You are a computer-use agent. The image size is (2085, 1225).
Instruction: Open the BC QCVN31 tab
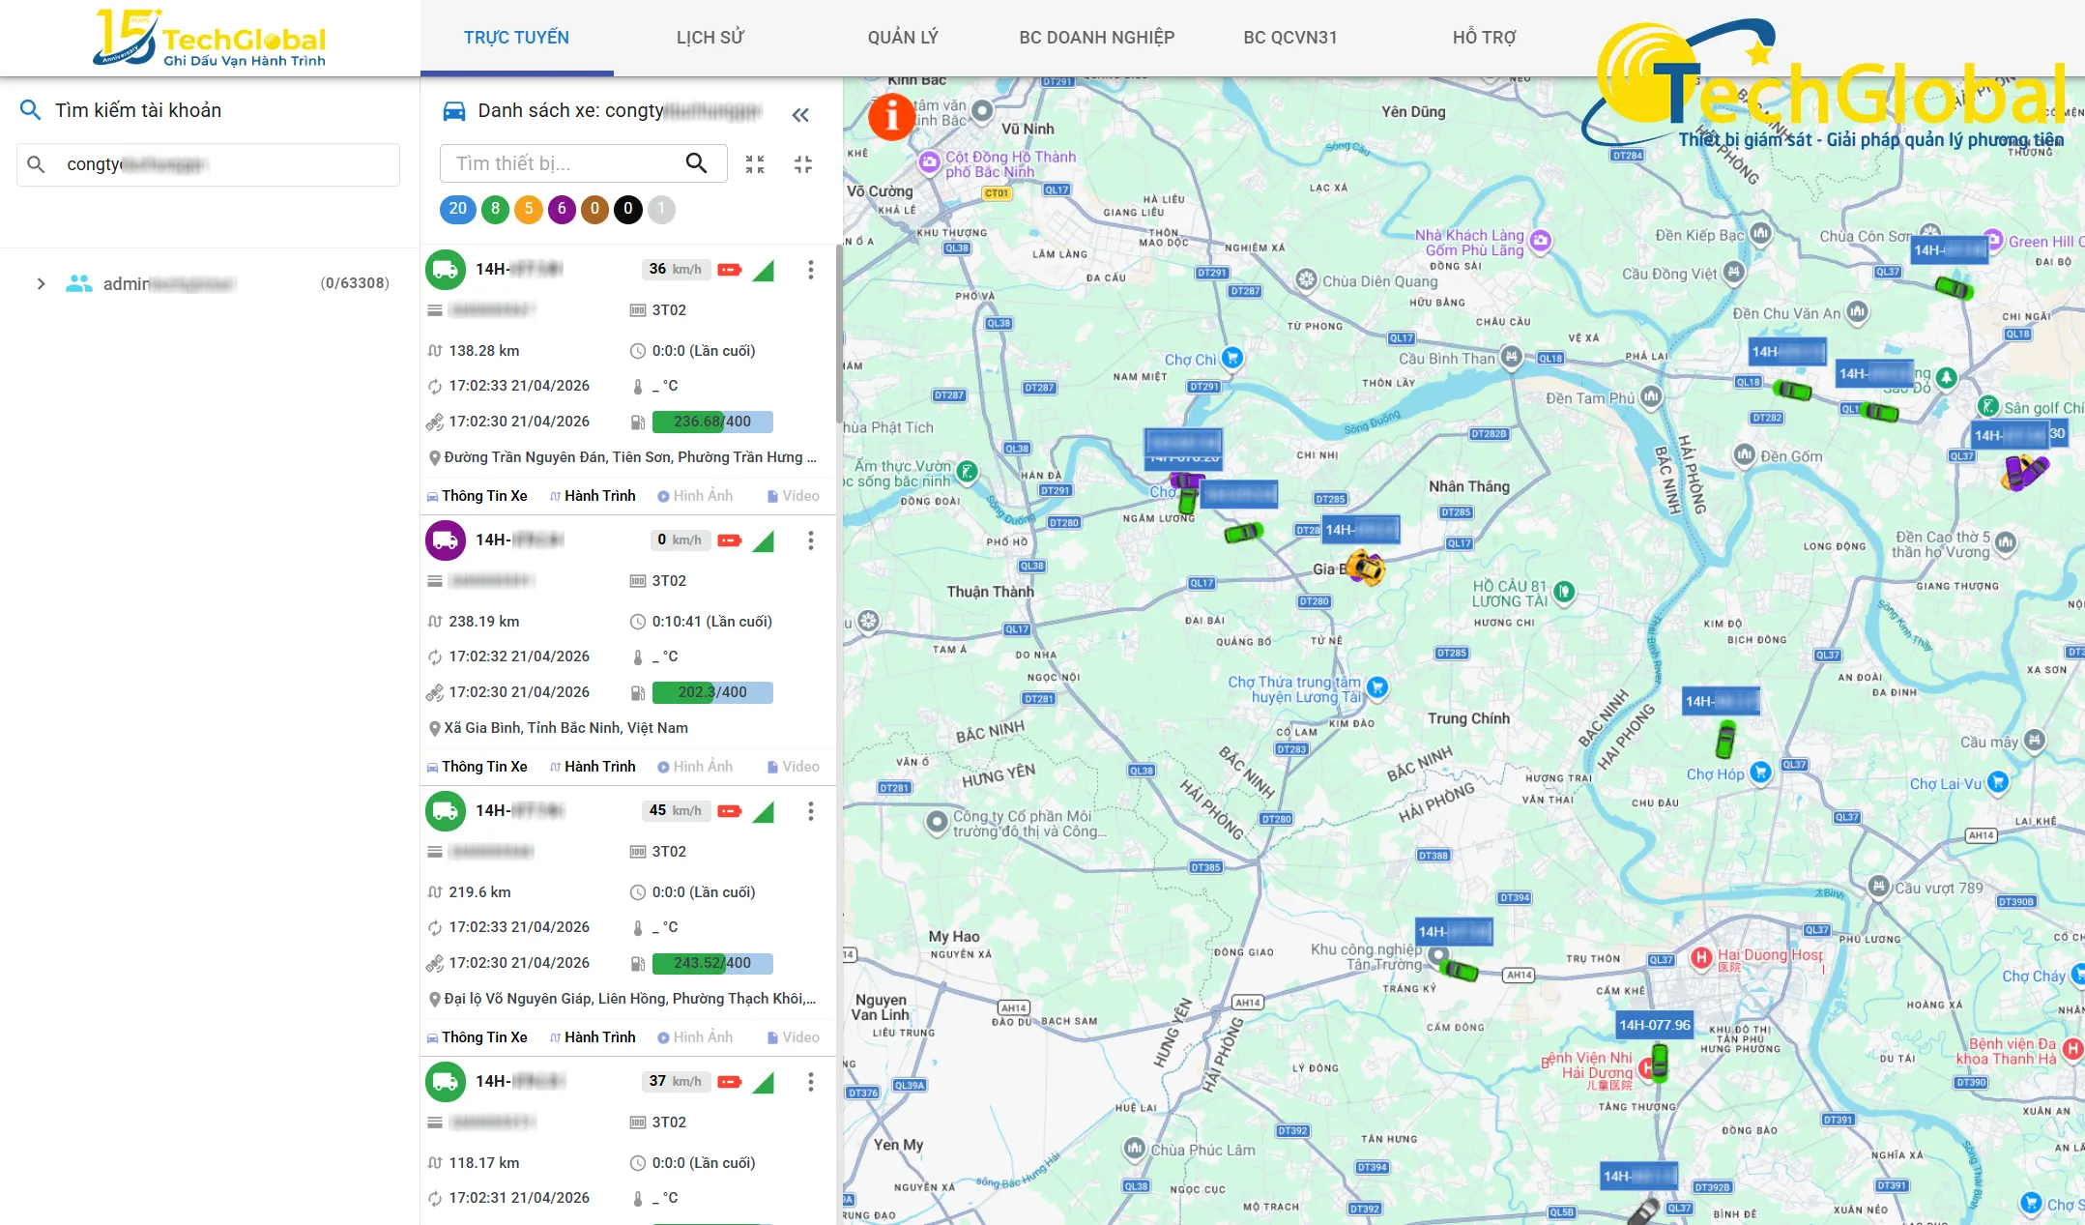[x=1290, y=38]
